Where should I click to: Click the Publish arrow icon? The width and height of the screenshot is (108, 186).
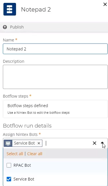[x=5, y=27]
